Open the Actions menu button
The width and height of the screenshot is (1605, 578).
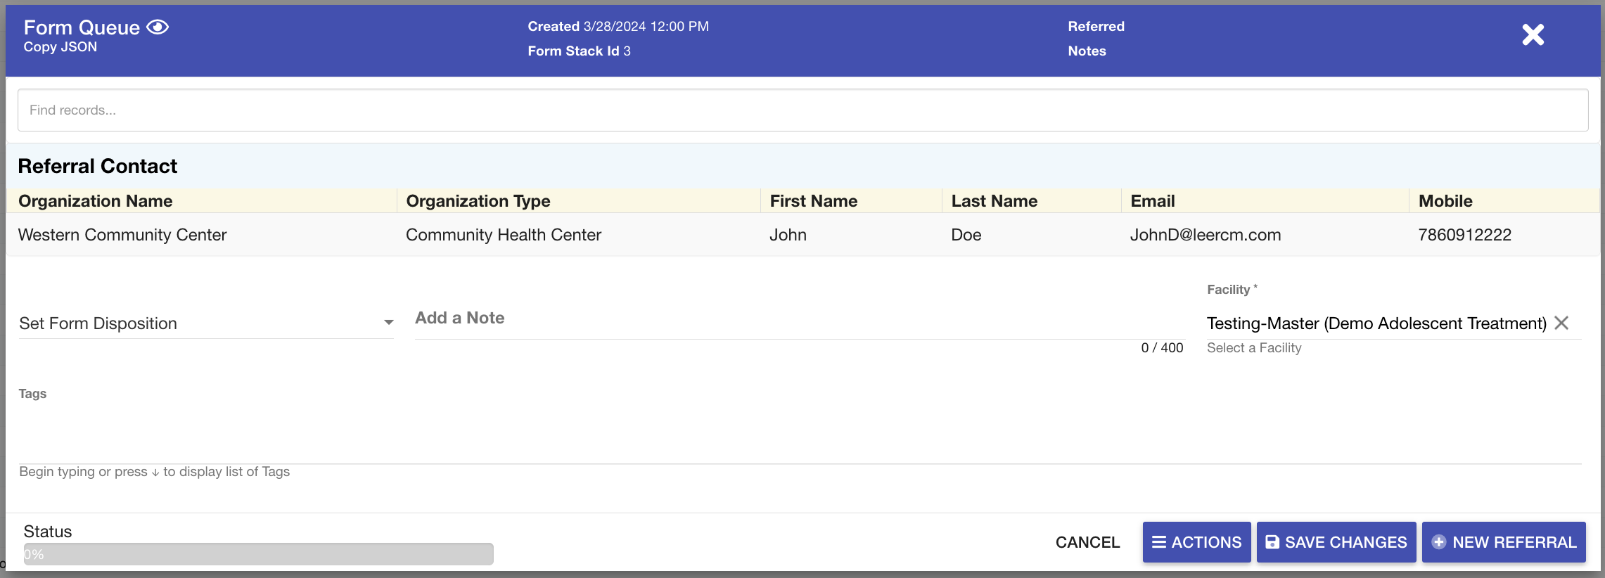click(1196, 542)
